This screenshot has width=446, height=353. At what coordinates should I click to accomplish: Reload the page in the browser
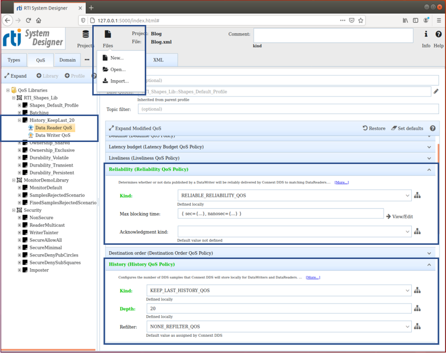point(28,20)
